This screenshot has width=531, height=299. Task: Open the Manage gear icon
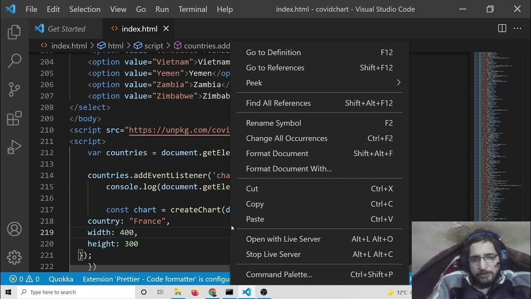pyautogui.click(x=14, y=257)
